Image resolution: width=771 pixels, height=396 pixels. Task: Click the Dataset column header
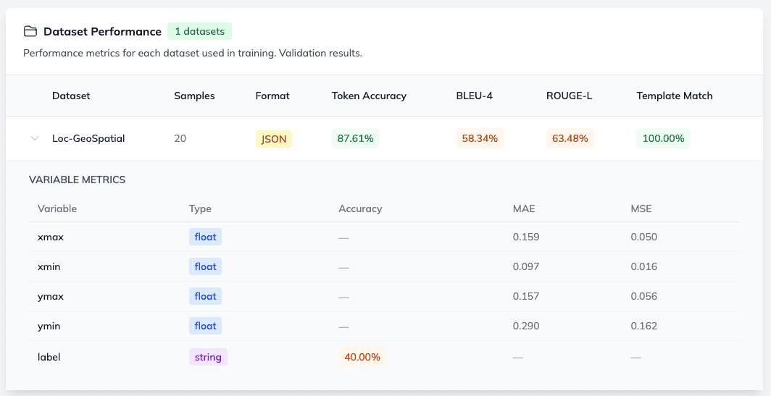[71, 96]
